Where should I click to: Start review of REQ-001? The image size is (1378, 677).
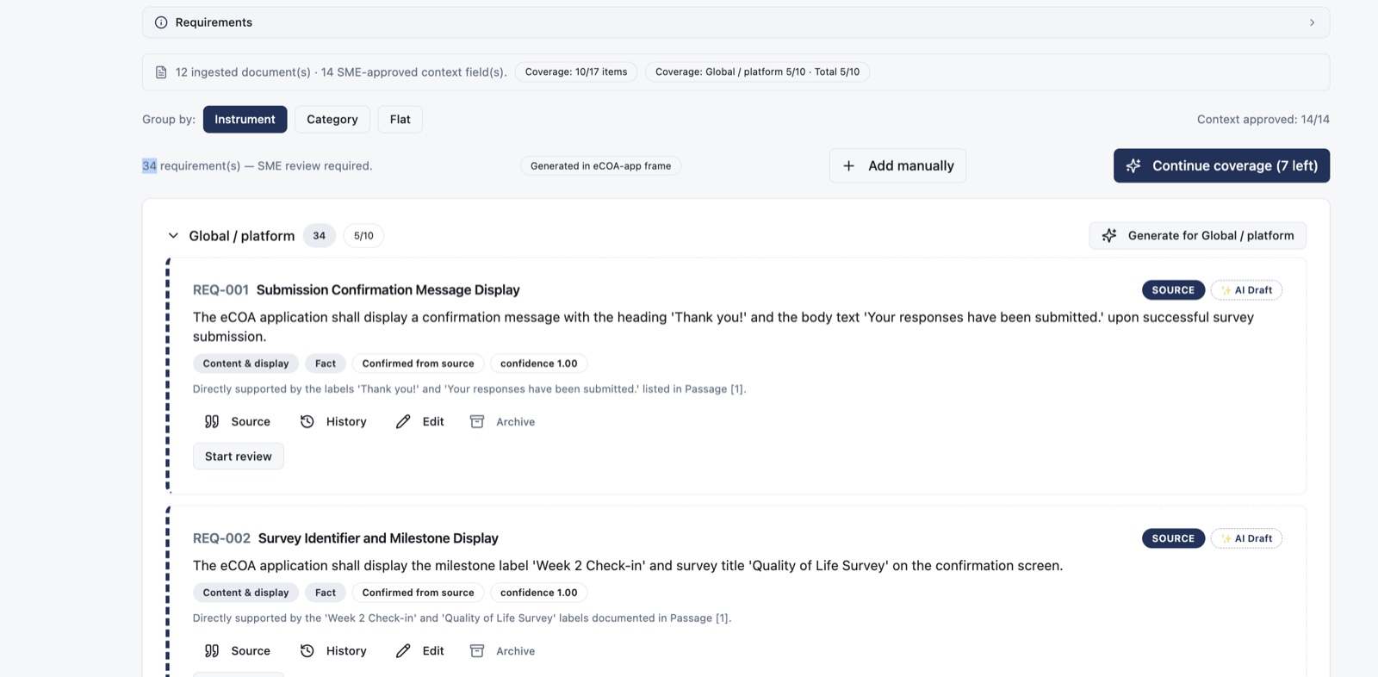coord(239,457)
